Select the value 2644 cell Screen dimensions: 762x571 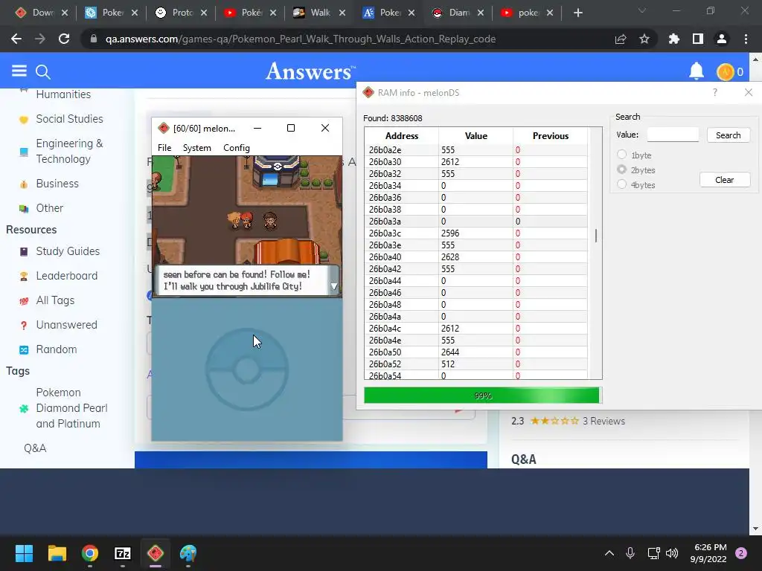[476, 352]
